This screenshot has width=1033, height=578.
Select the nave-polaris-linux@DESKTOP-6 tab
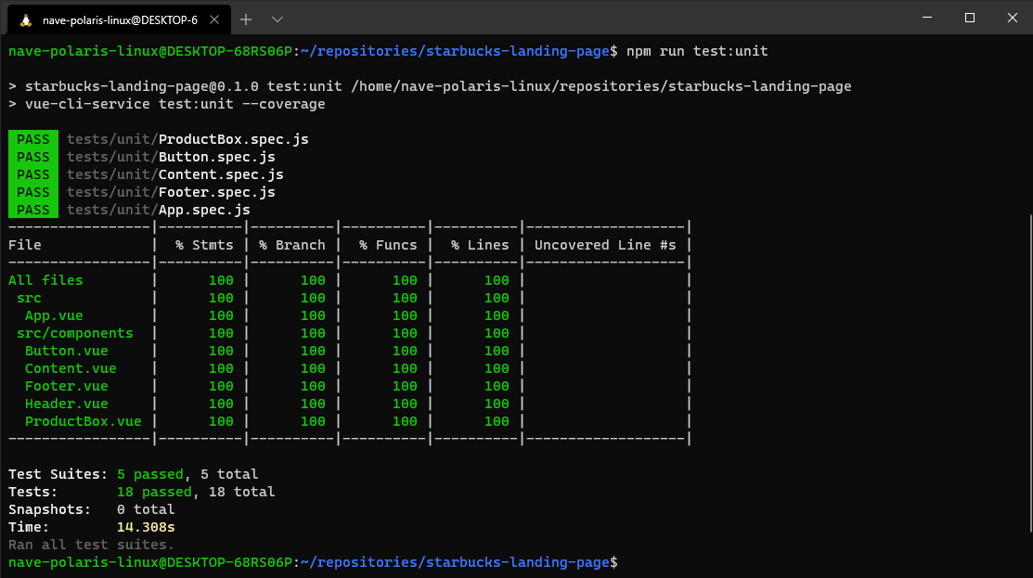[x=119, y=19]
